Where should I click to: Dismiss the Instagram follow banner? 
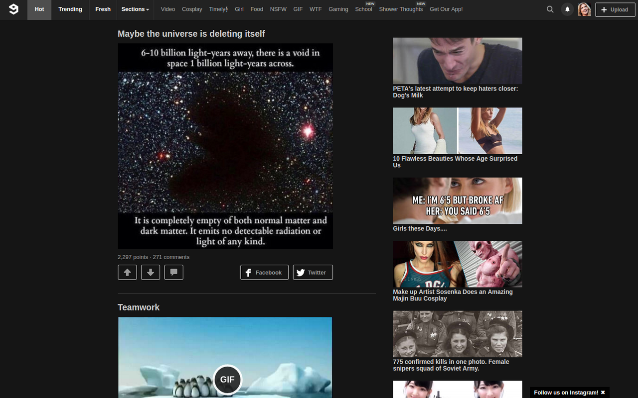coord(603,392)
